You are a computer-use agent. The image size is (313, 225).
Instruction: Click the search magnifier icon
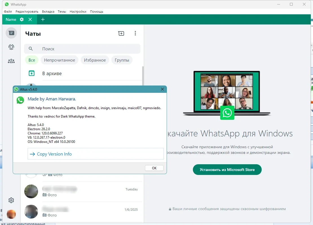pyautogui.click(x=30, y=49)
